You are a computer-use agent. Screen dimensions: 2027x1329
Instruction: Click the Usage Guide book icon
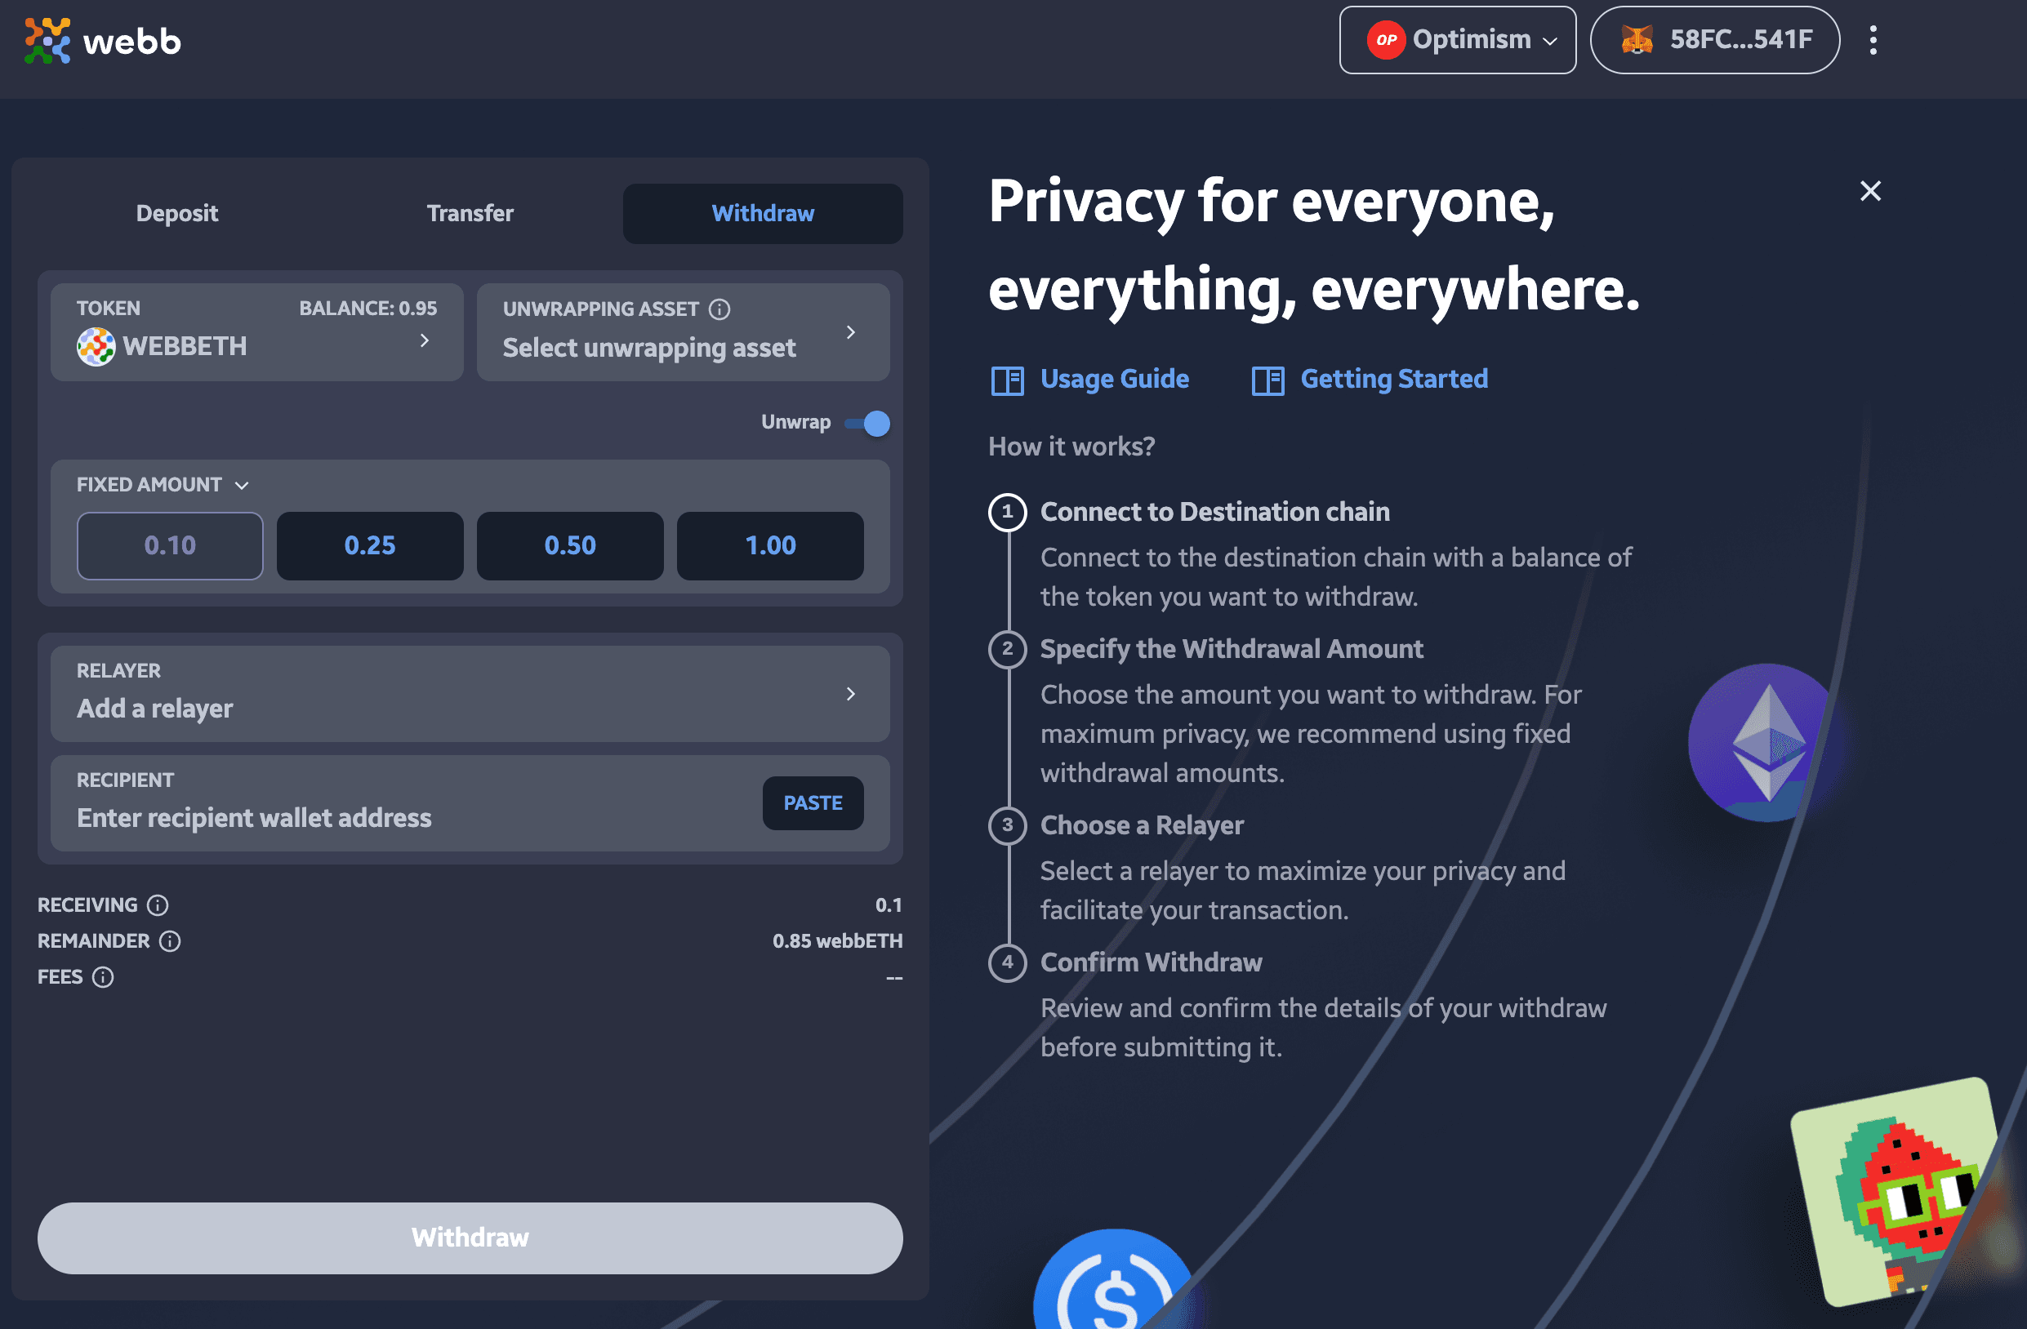coord(1006,380)
